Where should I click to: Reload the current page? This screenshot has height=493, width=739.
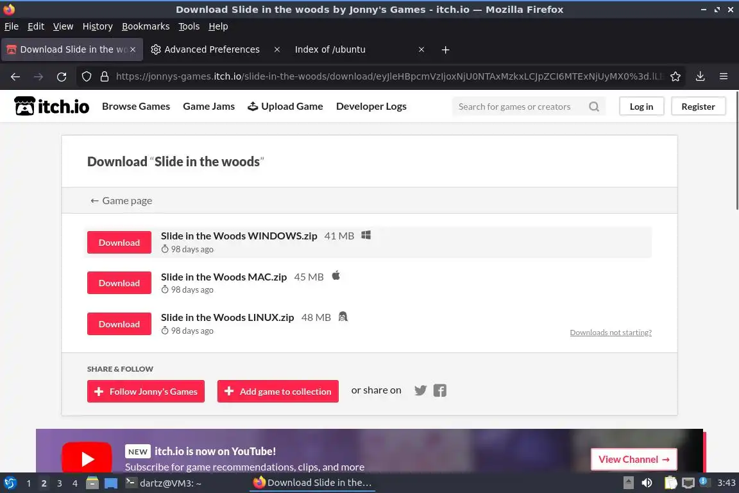click(62, 76)
